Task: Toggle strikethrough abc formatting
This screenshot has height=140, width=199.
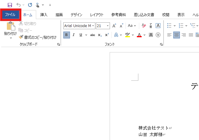Action: tap(93, 35)
